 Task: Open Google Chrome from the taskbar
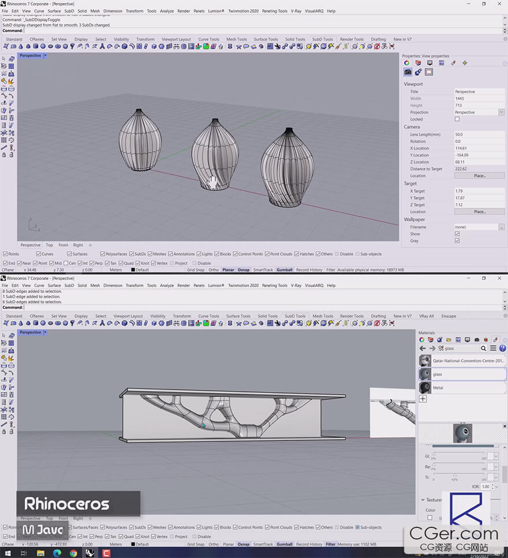(73, 553)
